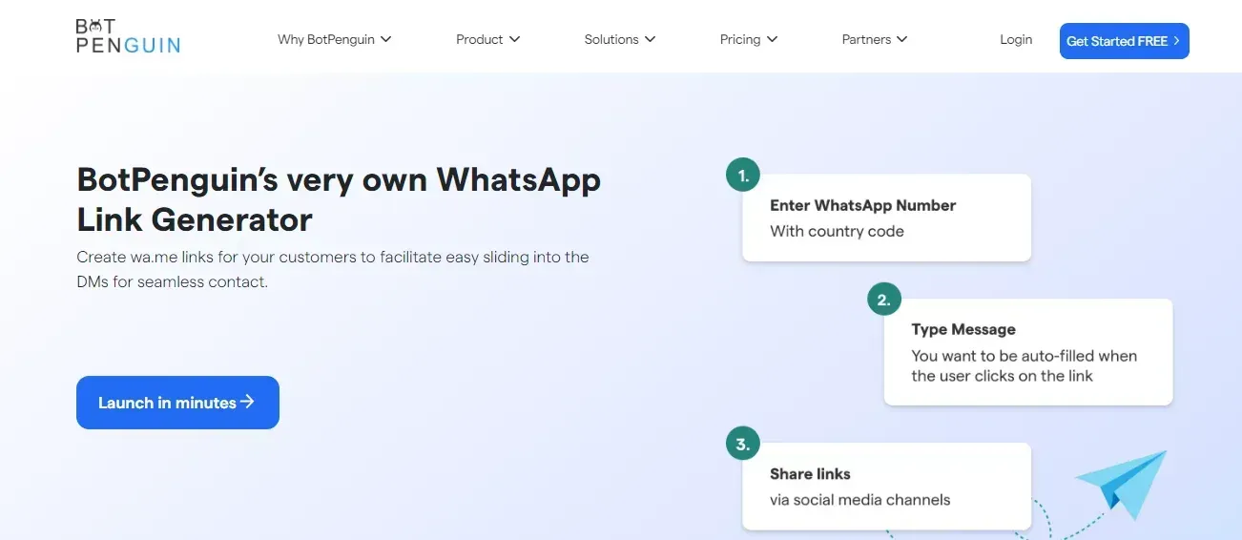
Task: Open the Partners dropdown chevron
Action: [x=901, y=39]
